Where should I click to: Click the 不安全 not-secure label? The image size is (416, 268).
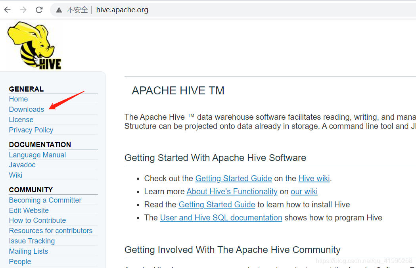[x=77, y=10]
